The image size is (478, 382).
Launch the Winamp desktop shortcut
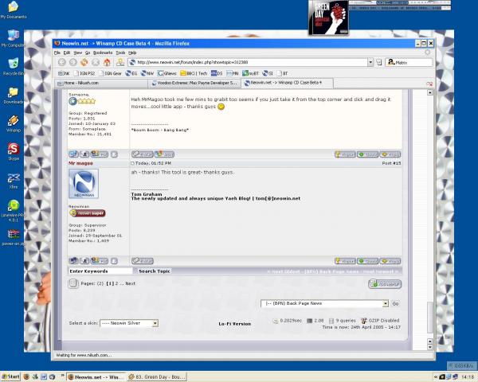click(13, 124)
